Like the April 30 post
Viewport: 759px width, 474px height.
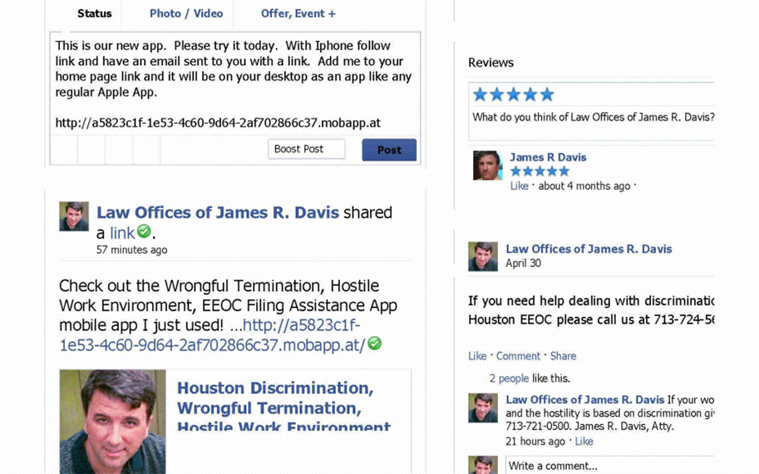pos(477,355)
